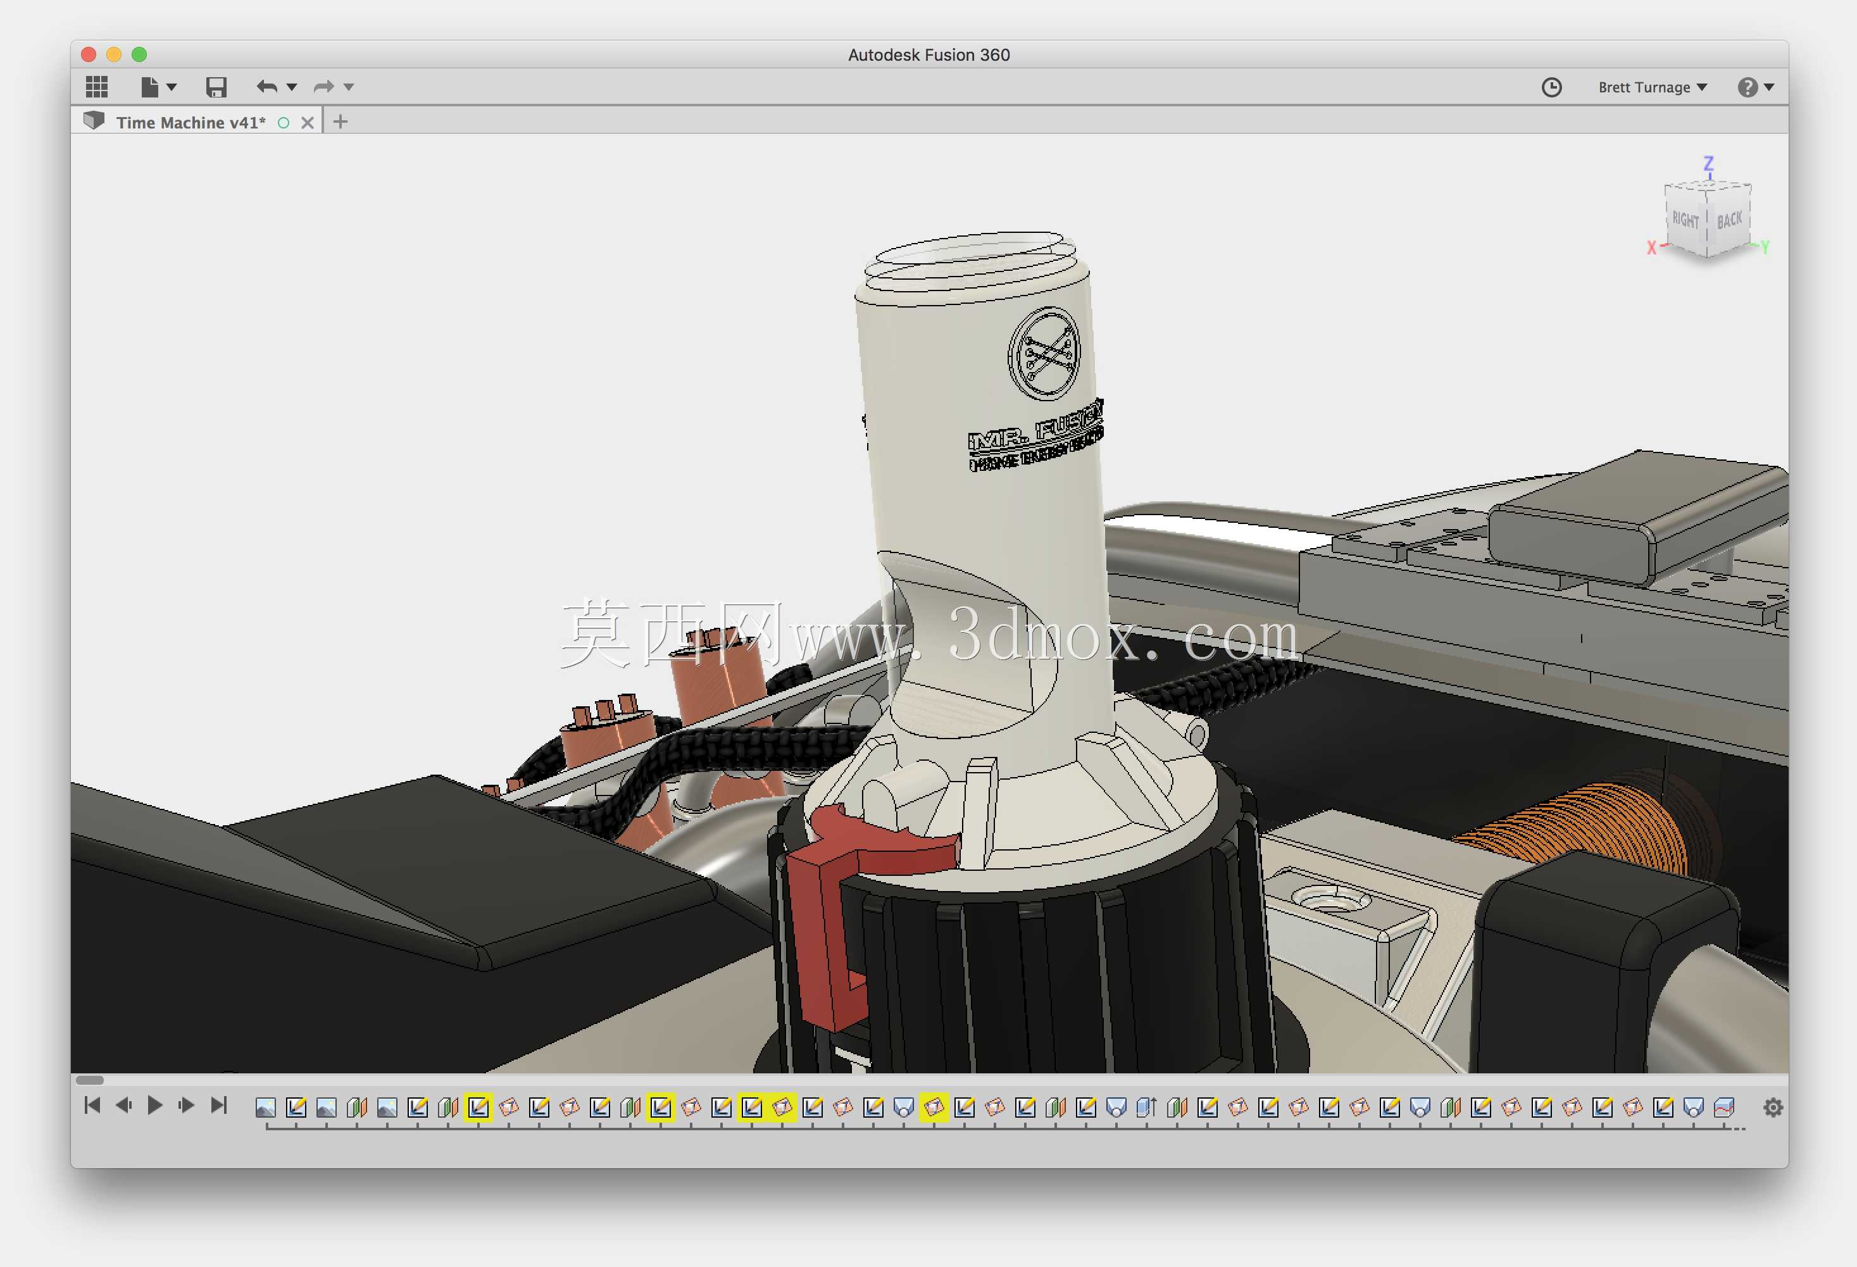Select the first canvas feature in the timeline
Image resolution: width=1857 pixels, height=1267 pixels.
click(265, 1108)
